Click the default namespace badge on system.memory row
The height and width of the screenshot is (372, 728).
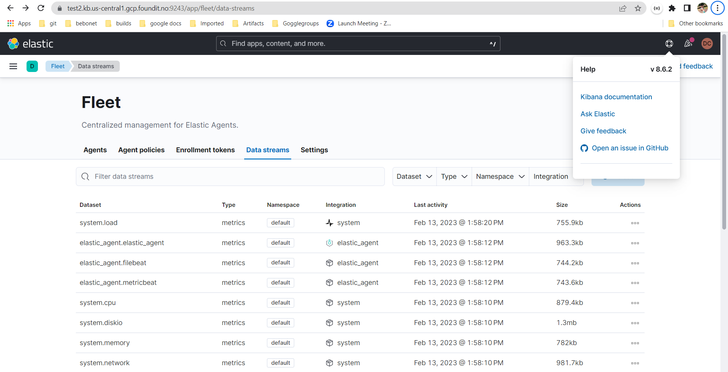click(x=280, y=343)
